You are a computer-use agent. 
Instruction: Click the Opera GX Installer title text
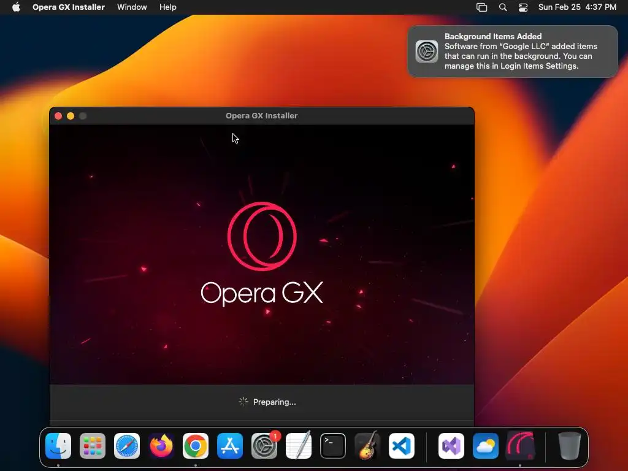(x=261, y=116)
